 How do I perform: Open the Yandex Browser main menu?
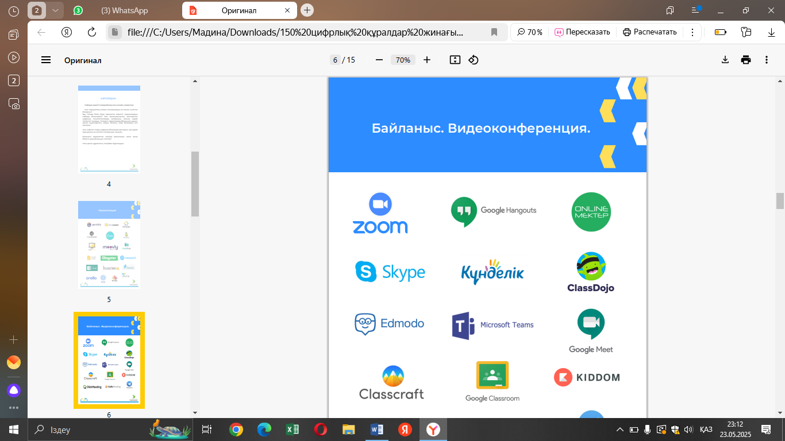(696, 10)
